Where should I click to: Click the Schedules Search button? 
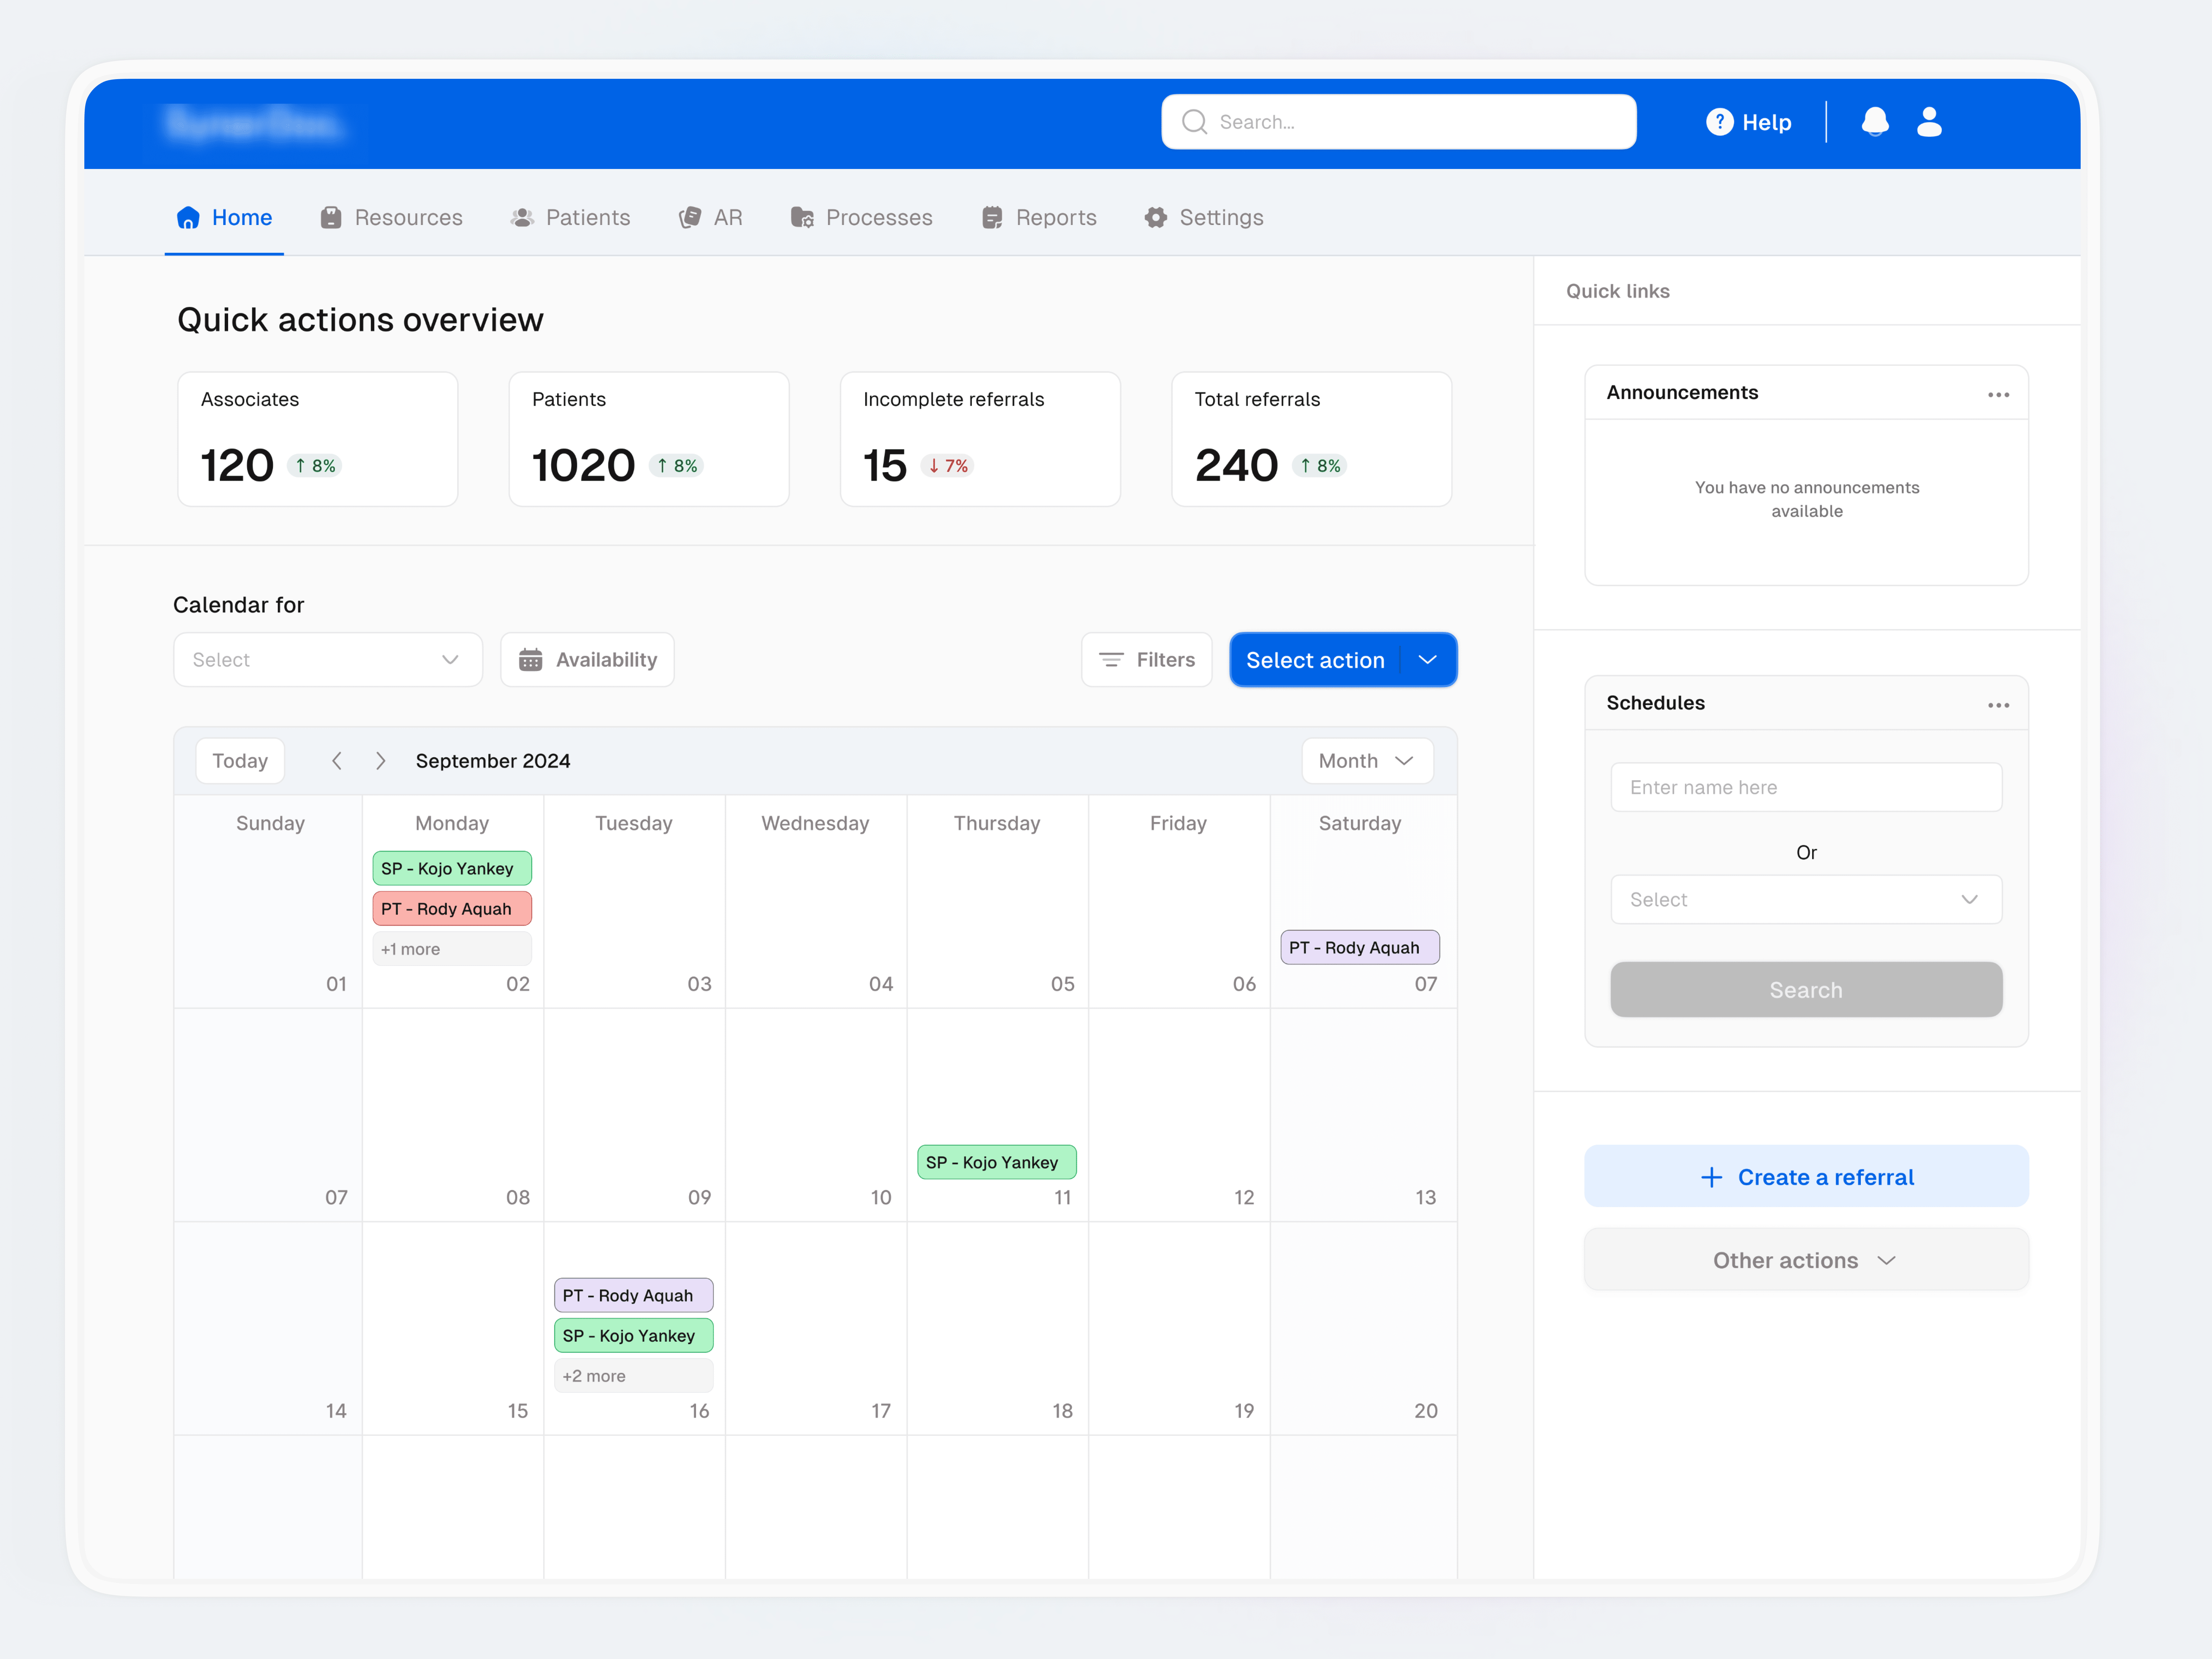(x=1806, y=990)
